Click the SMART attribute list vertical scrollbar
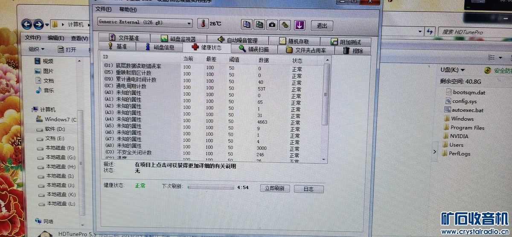 pyautogui.click(x=325, y=109)
